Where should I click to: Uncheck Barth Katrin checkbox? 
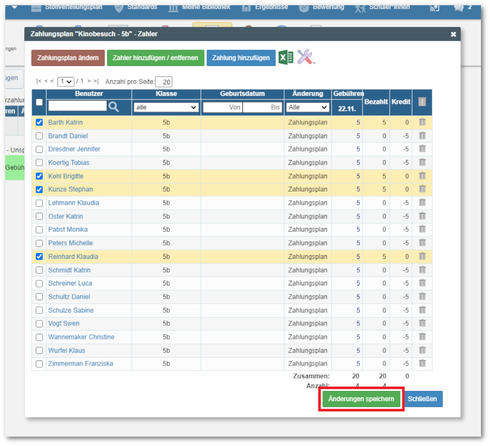[39, 123]
